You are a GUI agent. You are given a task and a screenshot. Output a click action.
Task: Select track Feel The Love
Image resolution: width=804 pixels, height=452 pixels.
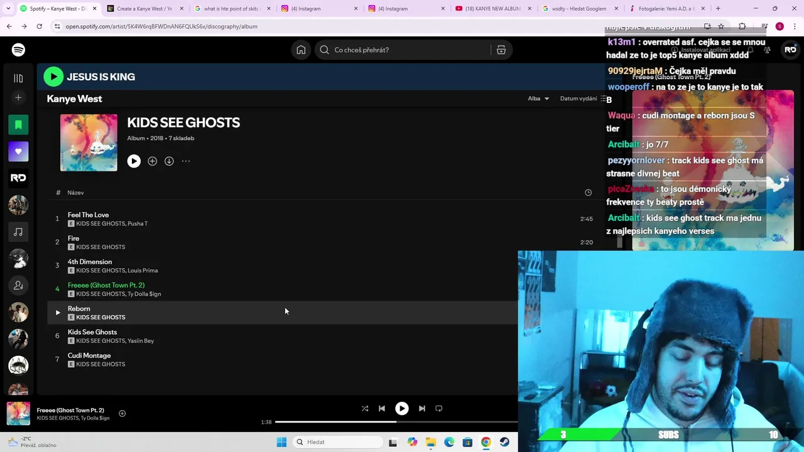click(x=88, y=215)
